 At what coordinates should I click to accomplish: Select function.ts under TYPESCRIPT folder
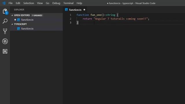coord(36,29)
